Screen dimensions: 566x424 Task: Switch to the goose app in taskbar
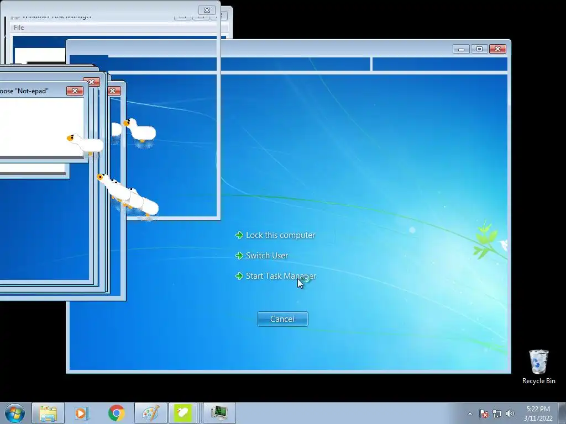pos(182,413)
